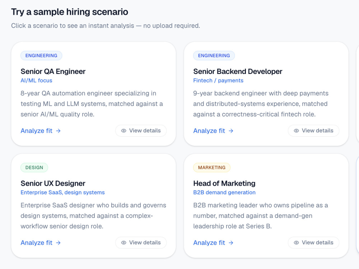359x269 pixels.
Task: Show View details for Senior UX Designer
Action: point(141,242)
